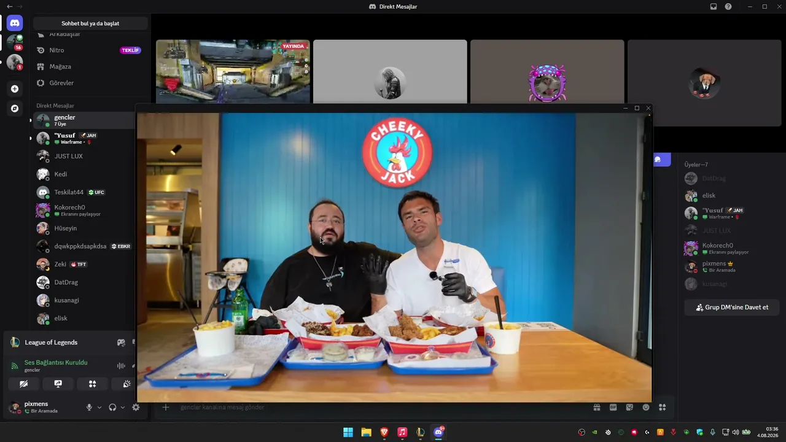The height and width of the screenshot is (442, 786).
Task: Open the Görevler quests page
Action: coord(89,83)
